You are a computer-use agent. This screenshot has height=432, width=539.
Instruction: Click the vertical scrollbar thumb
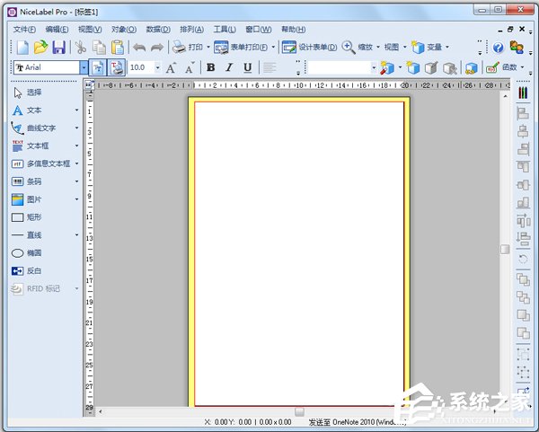point(505,249)
